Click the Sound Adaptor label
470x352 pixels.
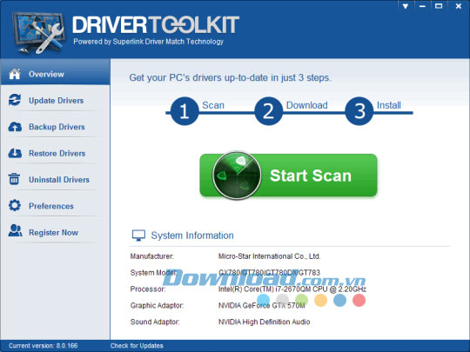(x=155, y=322)
